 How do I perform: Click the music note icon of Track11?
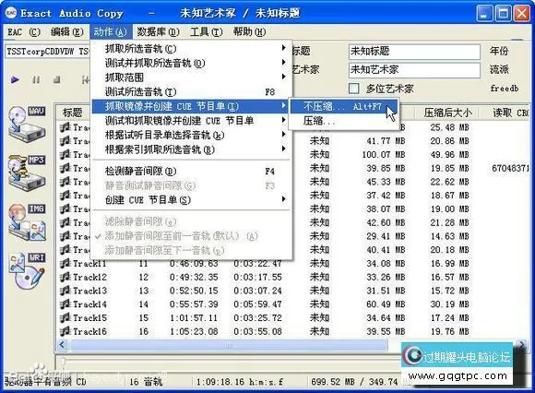click(65, 263)
